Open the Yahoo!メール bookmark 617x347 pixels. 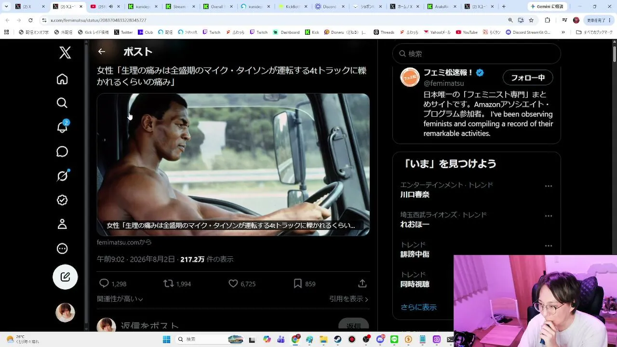(437, 32)
